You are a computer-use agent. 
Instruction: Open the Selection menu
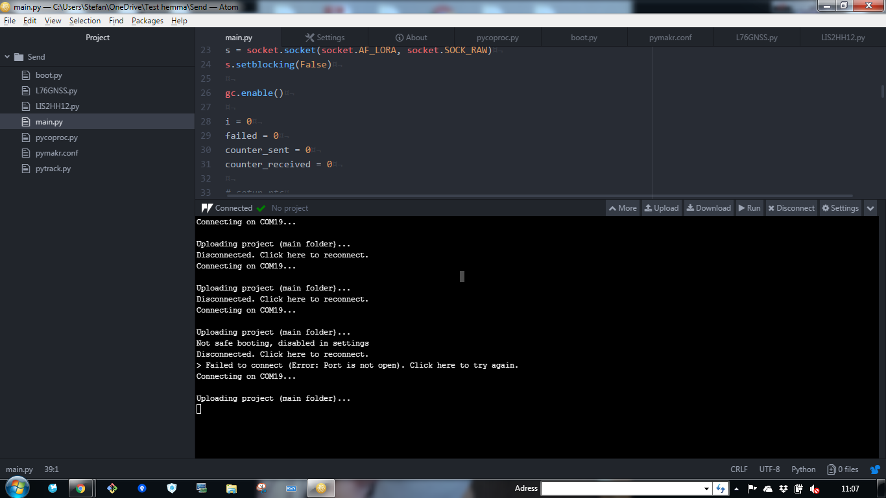[85, 21]
